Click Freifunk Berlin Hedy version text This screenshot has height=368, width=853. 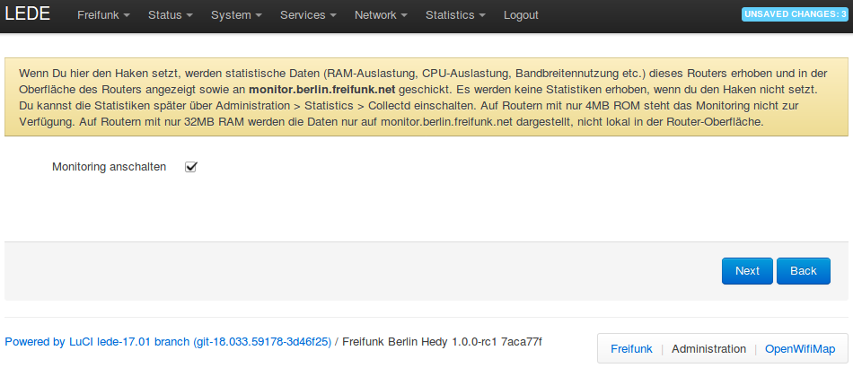(441, 342)
